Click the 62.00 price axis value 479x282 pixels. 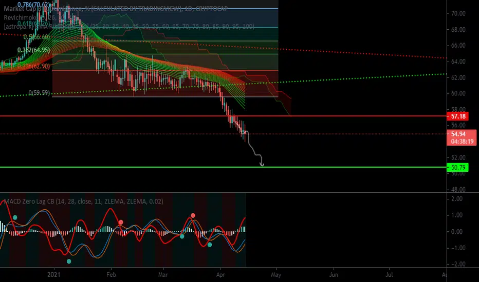pos(458,78)
